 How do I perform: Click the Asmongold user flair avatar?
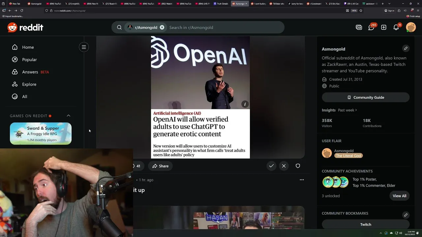tap(327, 153)
